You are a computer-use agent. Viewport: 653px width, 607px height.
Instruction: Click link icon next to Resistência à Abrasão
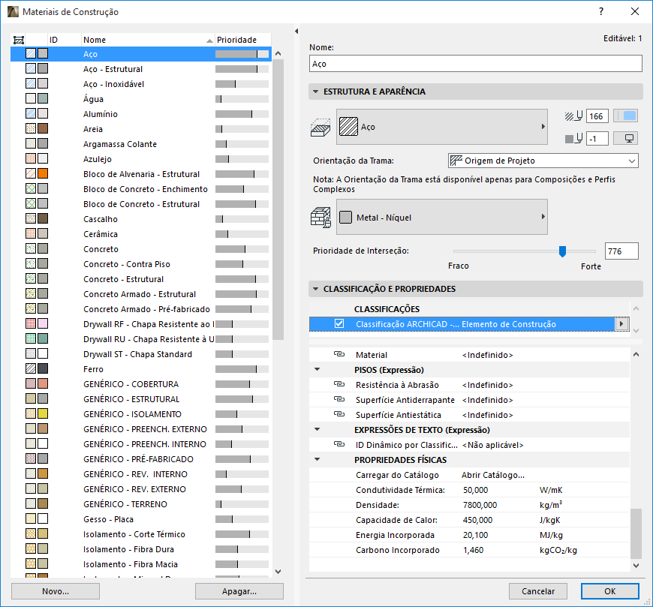click(339, 385)
